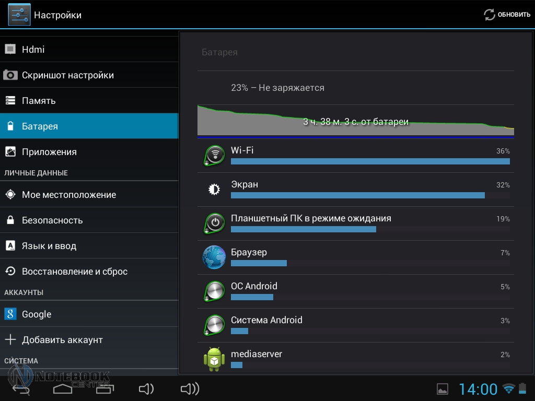Viewport: 535px width, 401px height.
Task: Tap the Refresh (Обновить) button
Action: (507, 15)
